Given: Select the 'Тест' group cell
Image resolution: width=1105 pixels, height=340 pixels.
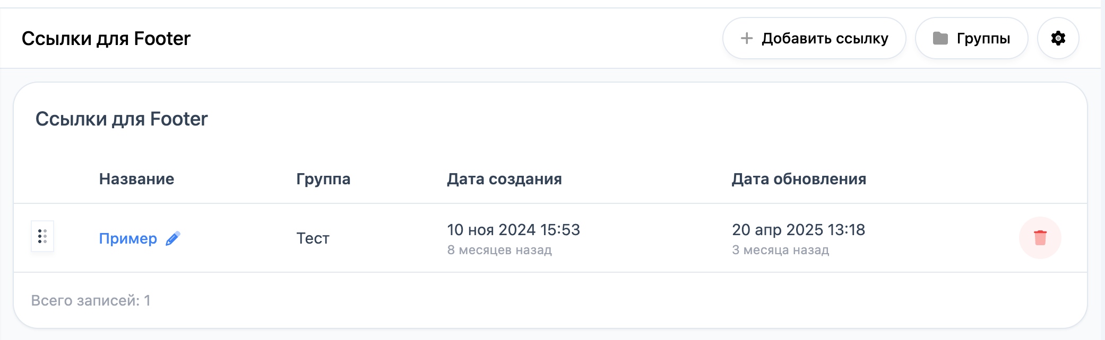Looking at the screenshot, I should coord(313,238).
